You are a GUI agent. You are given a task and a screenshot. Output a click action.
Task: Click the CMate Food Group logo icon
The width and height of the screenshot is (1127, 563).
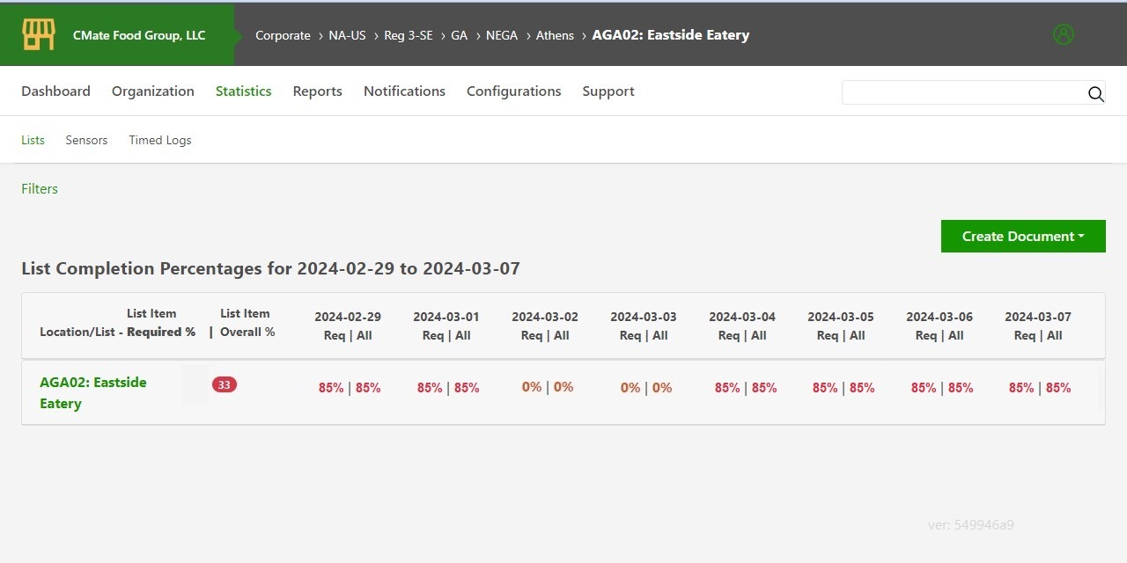[36, 33]
